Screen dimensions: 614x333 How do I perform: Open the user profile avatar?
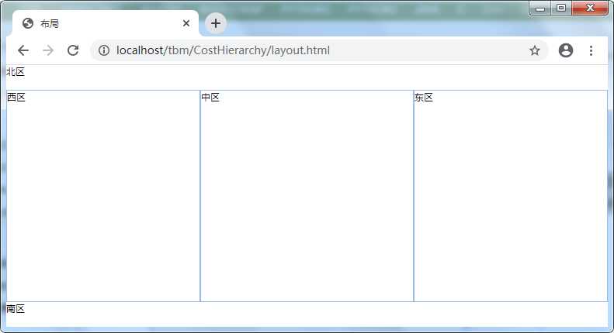pos(566,50)
